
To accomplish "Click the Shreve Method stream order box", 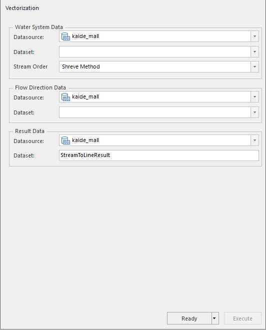I will point(155,66).
